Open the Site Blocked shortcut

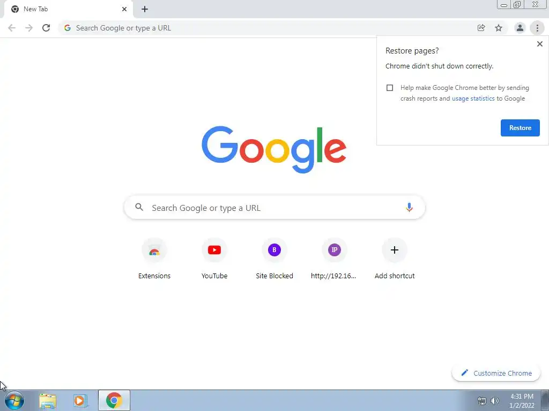point(274,258)
